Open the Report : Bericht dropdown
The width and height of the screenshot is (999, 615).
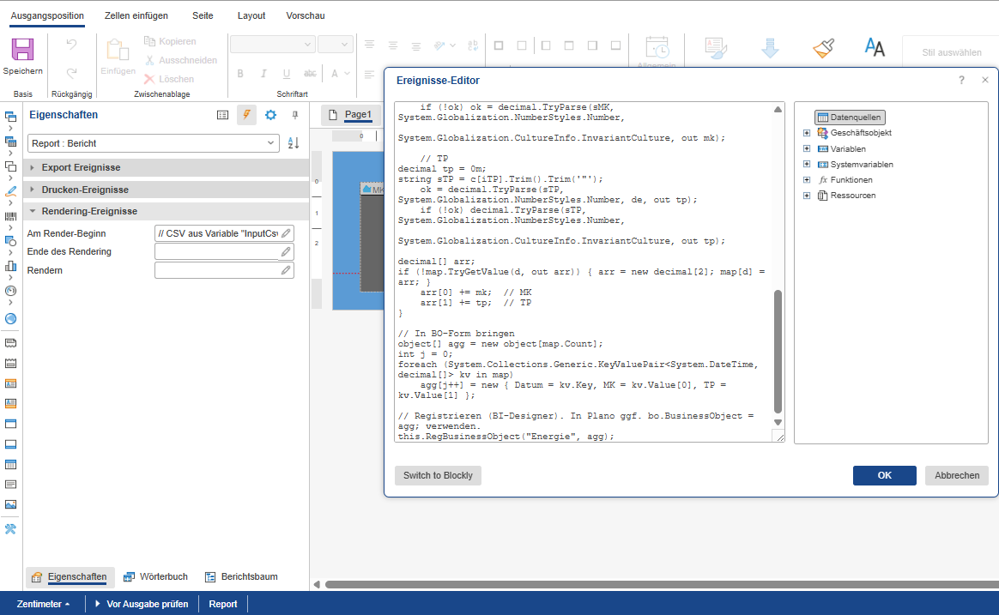[x=154, y=143]
